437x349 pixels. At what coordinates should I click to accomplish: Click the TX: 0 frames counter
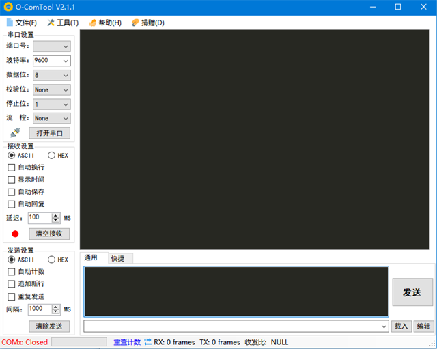[220, 341]
